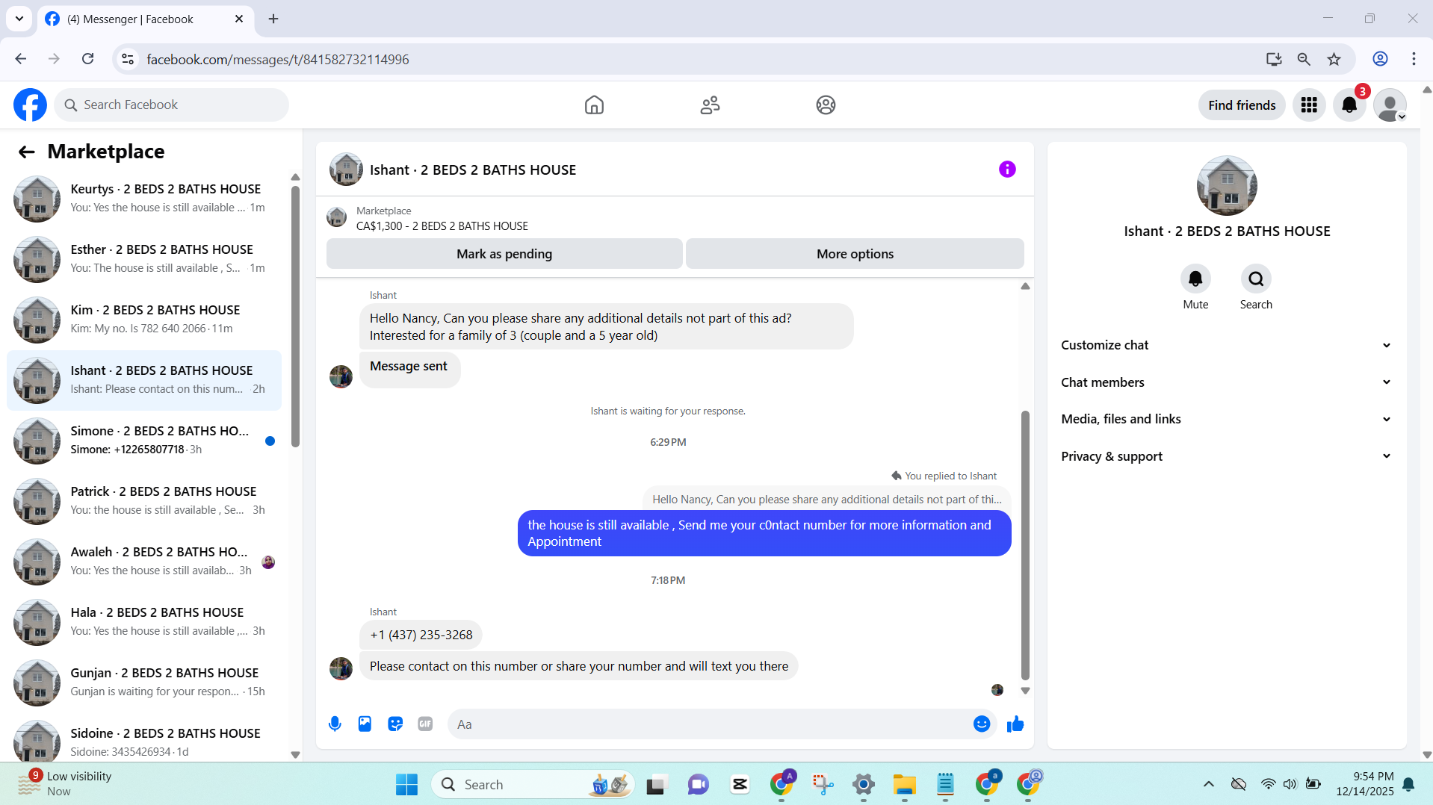This screenshot has width=1433, height=805.
Task: Open conversation information purple icon
Action: pos(1007,170)
